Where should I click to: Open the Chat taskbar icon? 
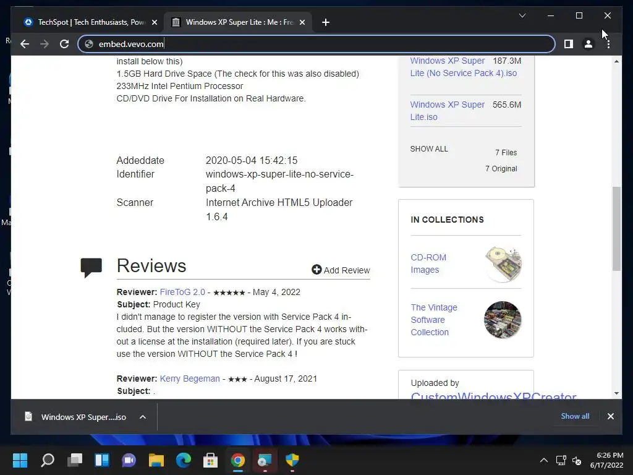pyautogui.click(x=129, y=460)
